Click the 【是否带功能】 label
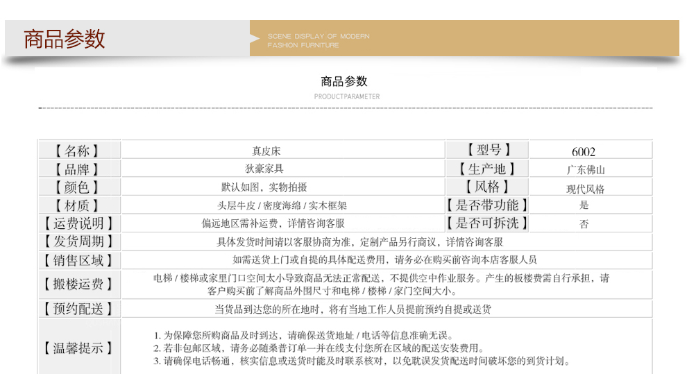Viewport: 687px width, 374px height. tap(486, 205)
